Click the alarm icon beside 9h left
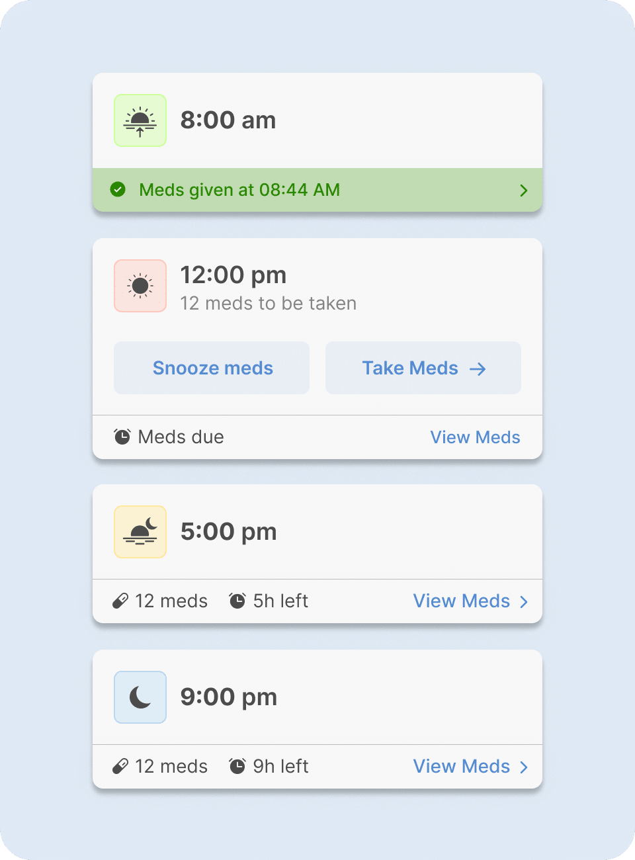 tap(237, 766)
